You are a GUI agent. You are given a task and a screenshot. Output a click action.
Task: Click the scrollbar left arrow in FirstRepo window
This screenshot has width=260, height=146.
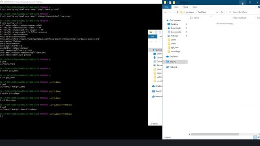190,134
